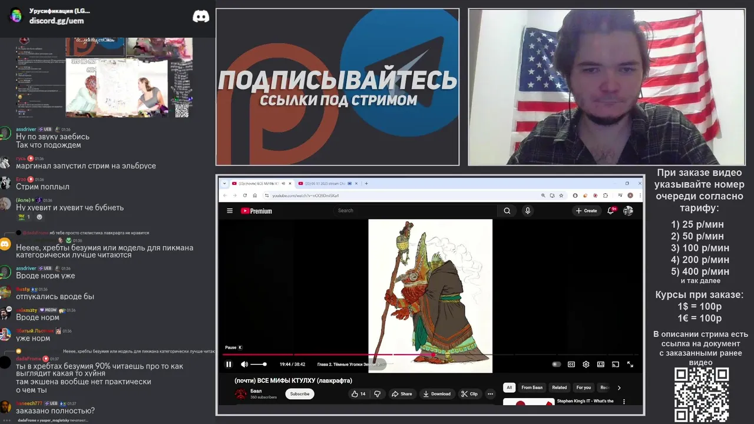The image size is (754, 424).
Task: Pause the video playback
Action: click(229, 365)
